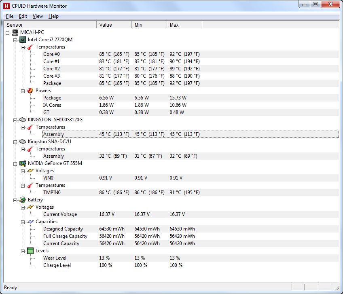343x294 pixels.
Task: Click the Powers flame icon
Action: 30,91
